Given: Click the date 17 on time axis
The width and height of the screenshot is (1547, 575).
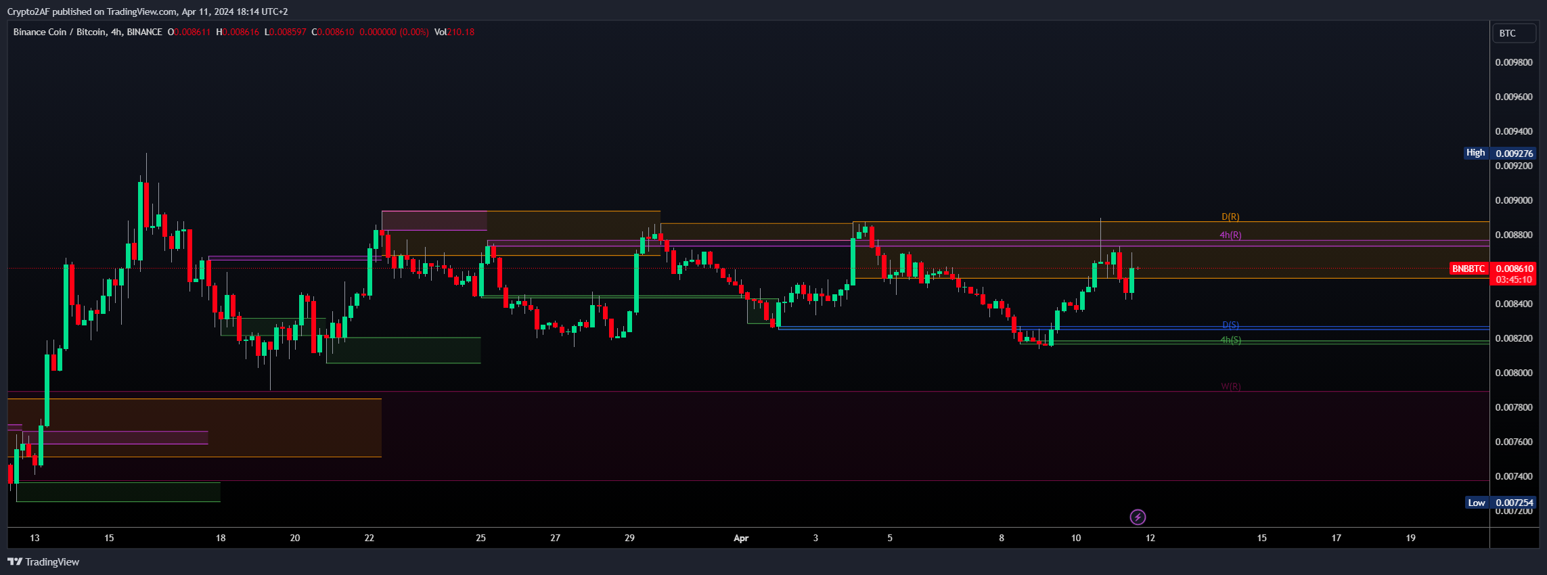Looking at the screenshot, I should tap(1337, 538).
